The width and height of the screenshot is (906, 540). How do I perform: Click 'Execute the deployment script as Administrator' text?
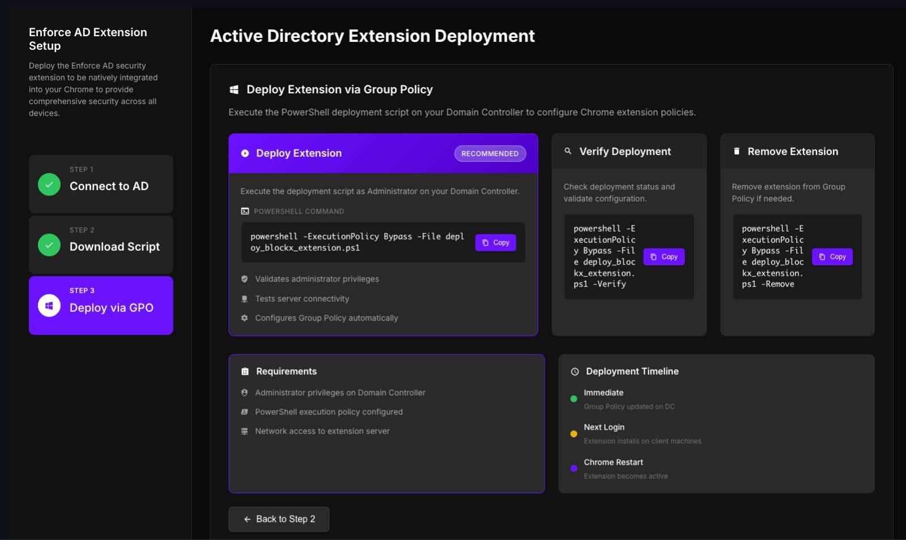[x=379, y=191]
